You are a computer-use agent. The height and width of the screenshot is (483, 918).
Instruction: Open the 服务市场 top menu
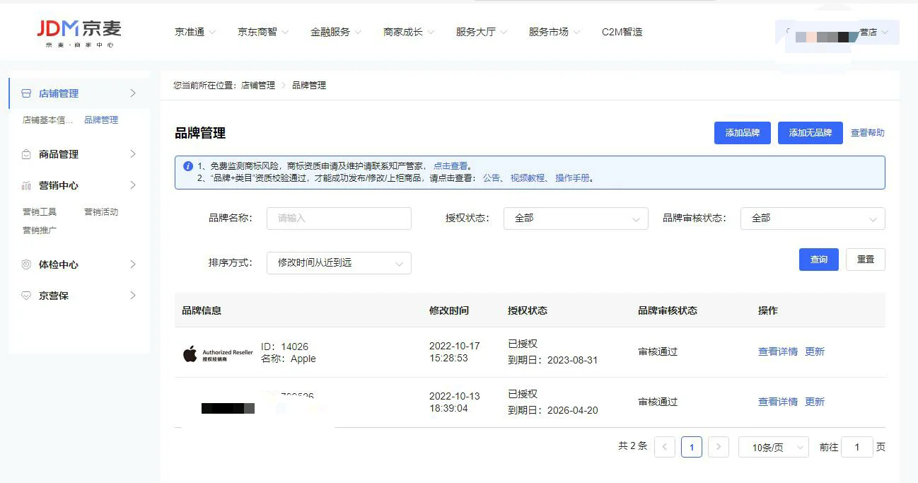tap(554, 32)
